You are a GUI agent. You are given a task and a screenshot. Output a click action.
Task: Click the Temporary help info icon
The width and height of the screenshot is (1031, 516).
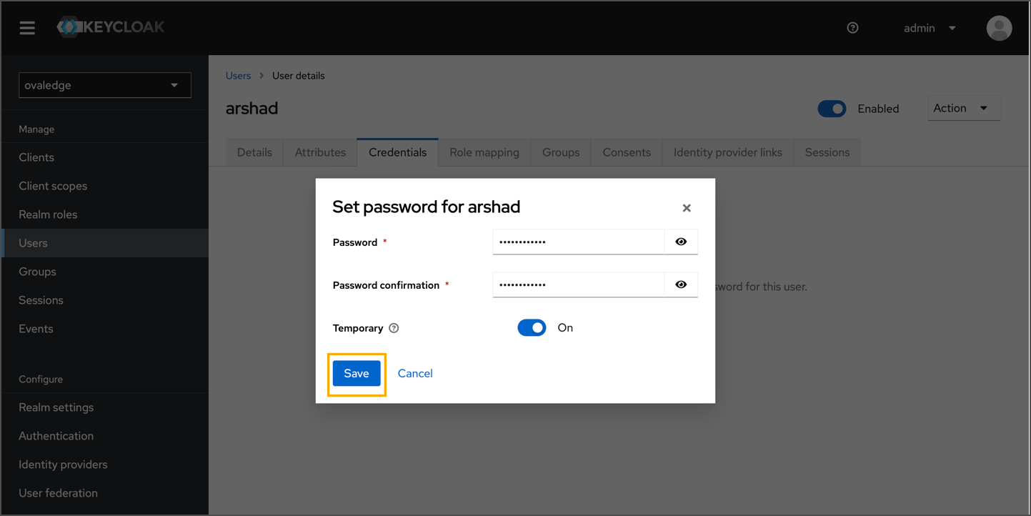tap(394, 328)
